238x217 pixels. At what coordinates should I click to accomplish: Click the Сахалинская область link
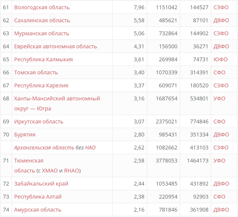point(42,20)
